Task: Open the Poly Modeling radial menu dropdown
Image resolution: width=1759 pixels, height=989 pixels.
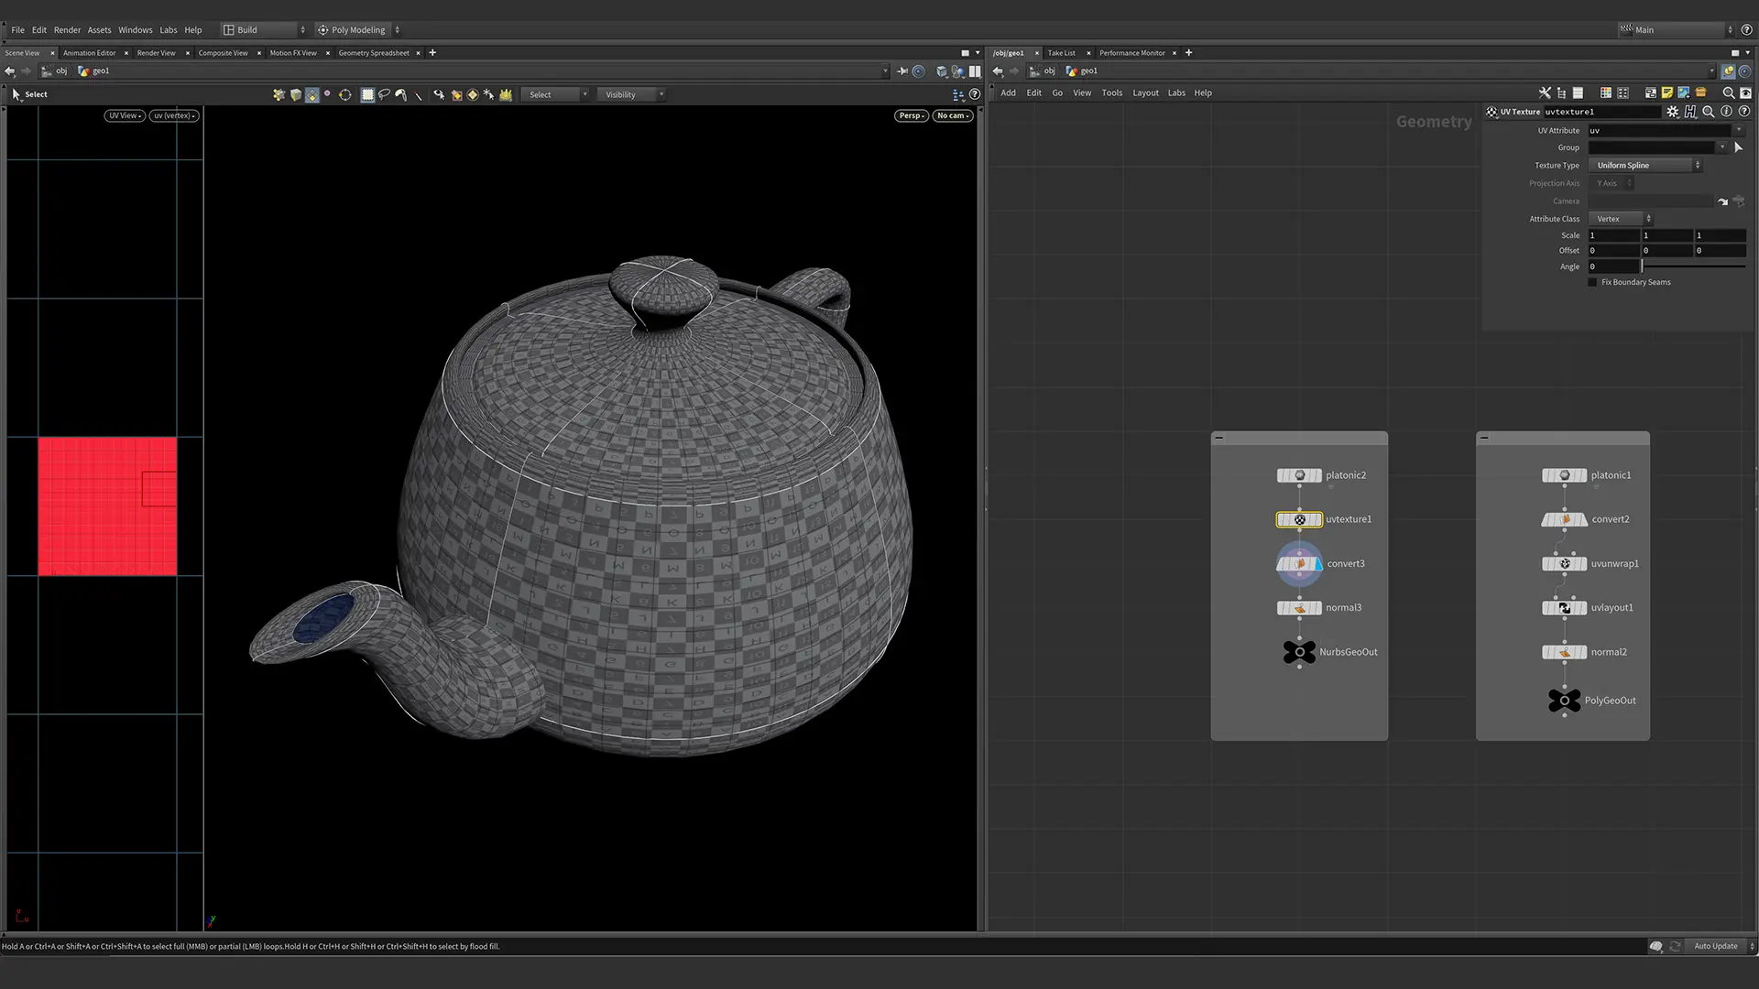Action: [x=359, y=29]
